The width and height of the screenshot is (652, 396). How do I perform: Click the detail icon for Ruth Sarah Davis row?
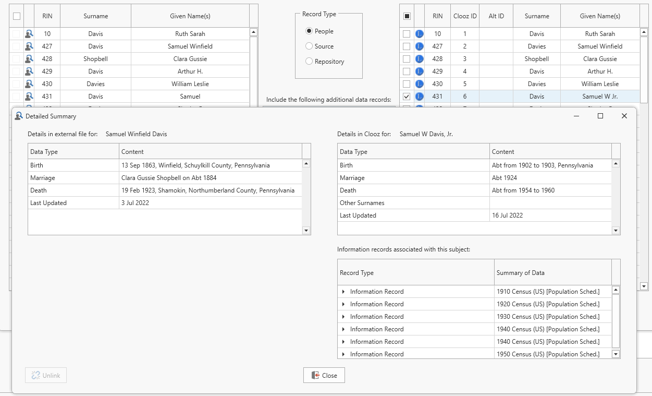pos(29,34)
